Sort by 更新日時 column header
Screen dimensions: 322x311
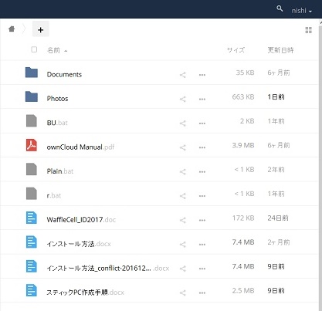[x=280, y=50]
